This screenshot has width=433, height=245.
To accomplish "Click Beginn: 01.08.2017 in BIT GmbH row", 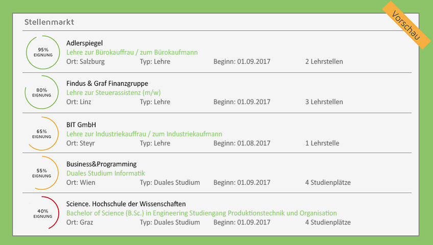I will coord(242,143).
